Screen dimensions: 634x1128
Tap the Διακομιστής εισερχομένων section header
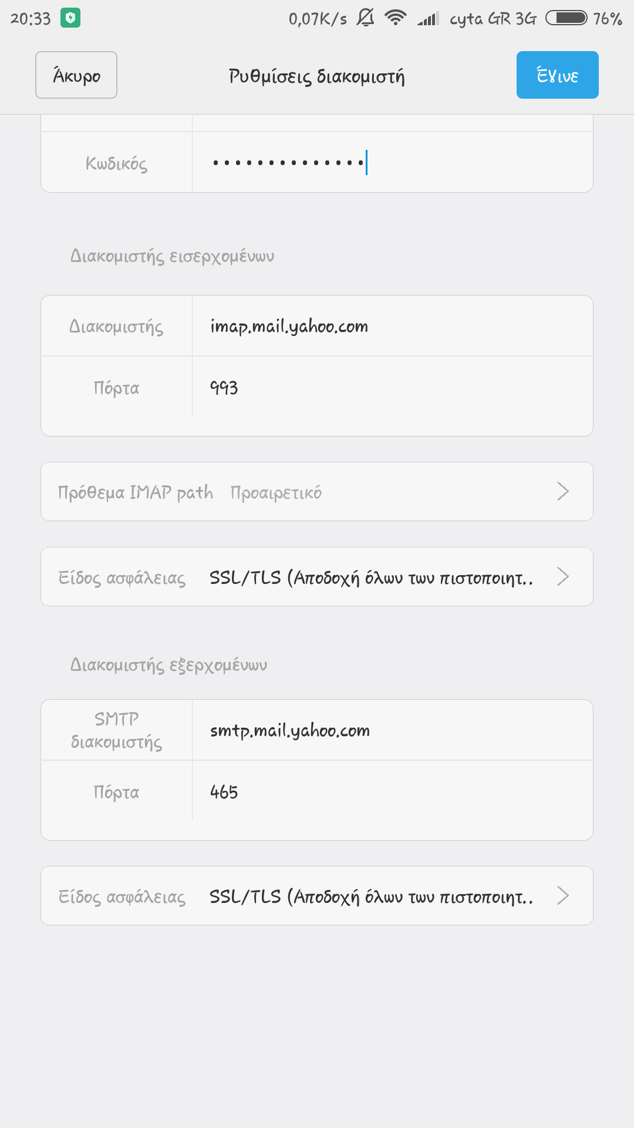[x=172, y=256]
